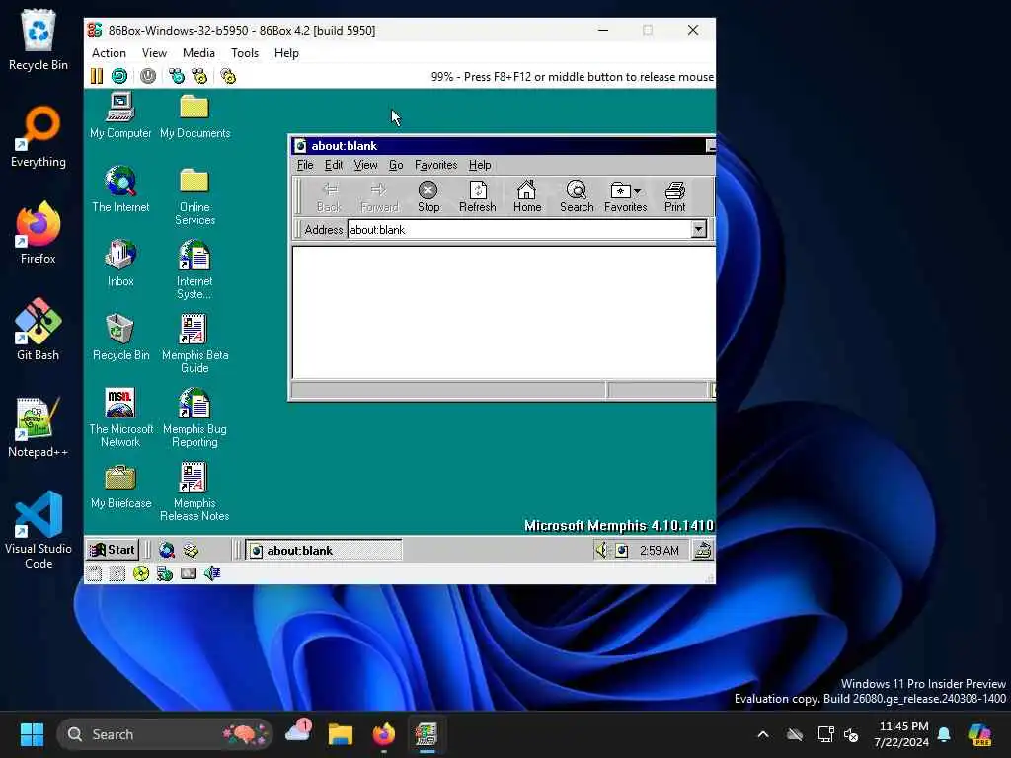This screenshot has height=758, width=1011.
Task: Select Memphis Release Notes icon
Action: (x=194, y=492)
